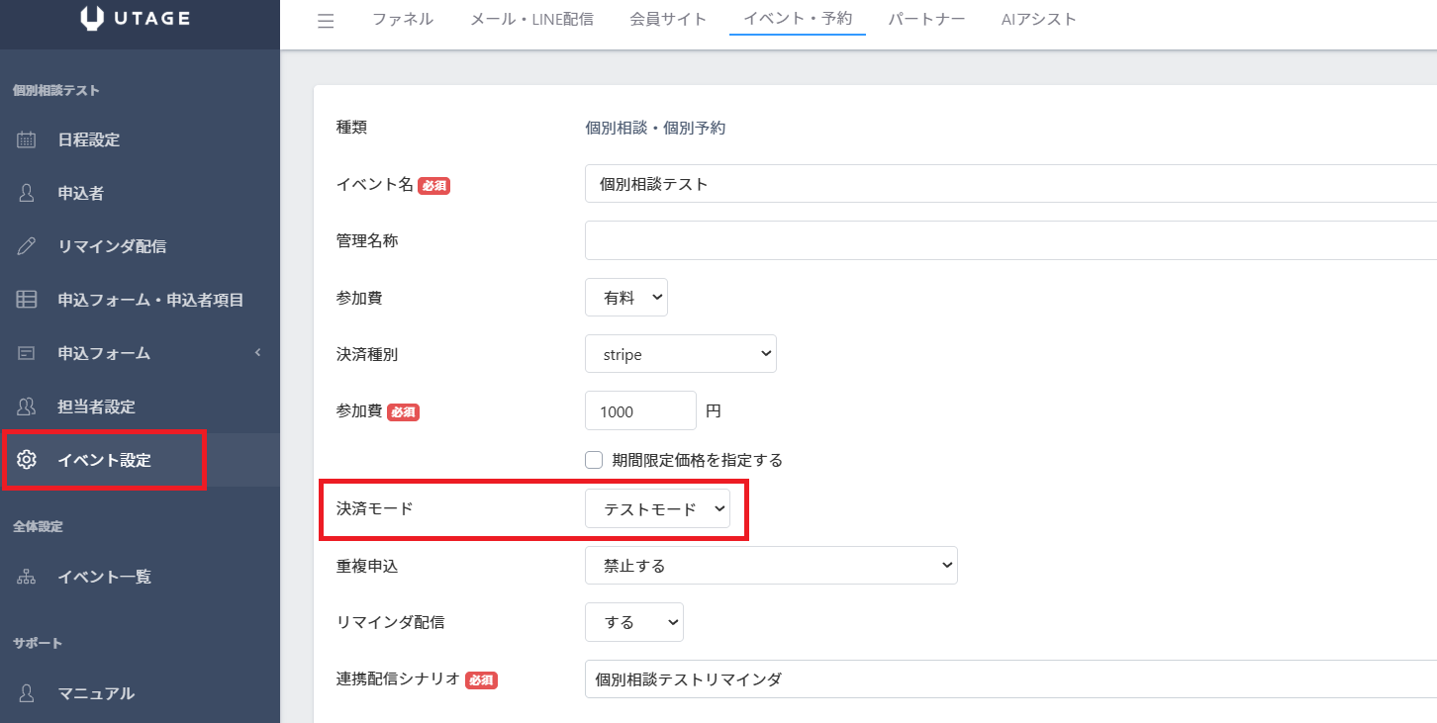Viewport: 1437px width, 723px height.
Task: Enable 期間限定価格を指定する checkbox
Action: pos(594,460)
